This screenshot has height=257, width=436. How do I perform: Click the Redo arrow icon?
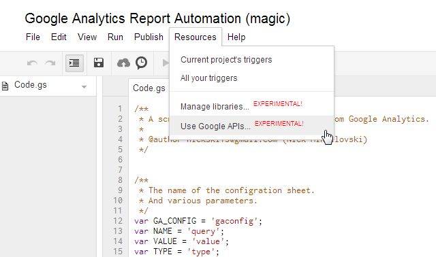50,63
